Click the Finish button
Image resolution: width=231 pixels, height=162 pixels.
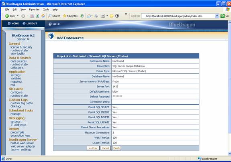pos(117,148)
